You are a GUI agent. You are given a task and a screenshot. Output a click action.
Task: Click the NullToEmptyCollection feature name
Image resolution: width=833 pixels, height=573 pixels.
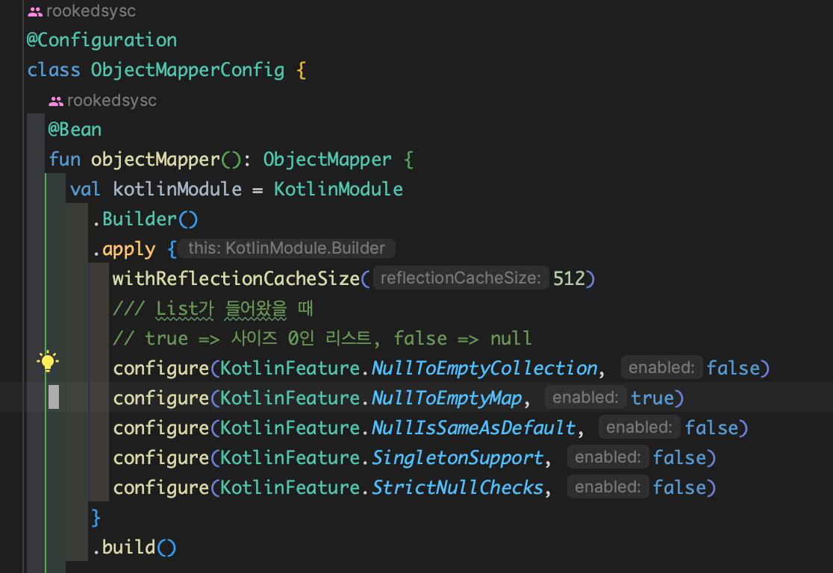[484, 368]
